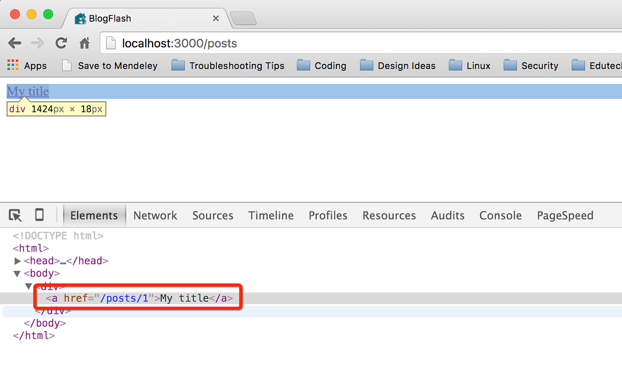Switch to the Profiles devtools tab

(x=328, y=216)
